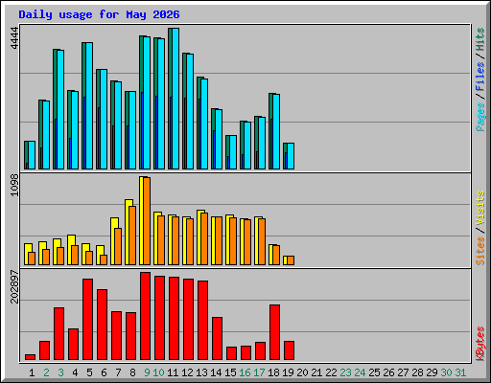Click day 21 on the x-axis
Screen dimensions: 491x383
pos(316,372)
